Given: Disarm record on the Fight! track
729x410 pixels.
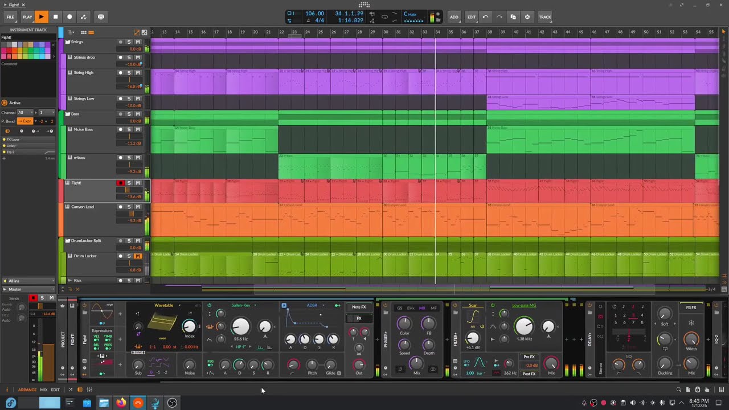Looking at the screenshot, I should point(120,183).
